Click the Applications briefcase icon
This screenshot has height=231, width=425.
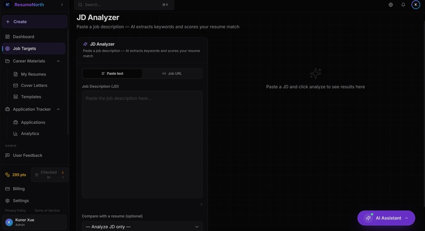coord(15,122)
